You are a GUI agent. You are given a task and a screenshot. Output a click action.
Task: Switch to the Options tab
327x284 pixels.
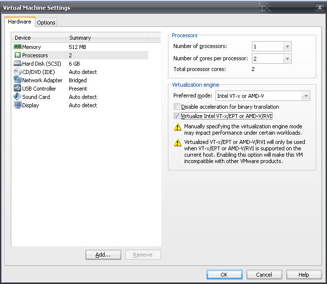46,23
